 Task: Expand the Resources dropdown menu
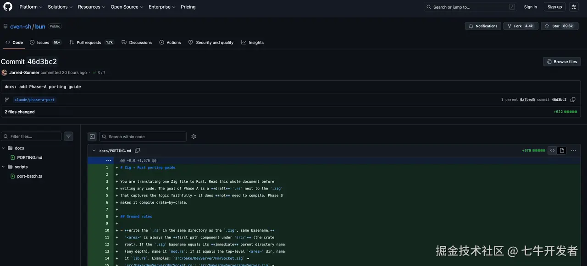click(x=92, y=7)
